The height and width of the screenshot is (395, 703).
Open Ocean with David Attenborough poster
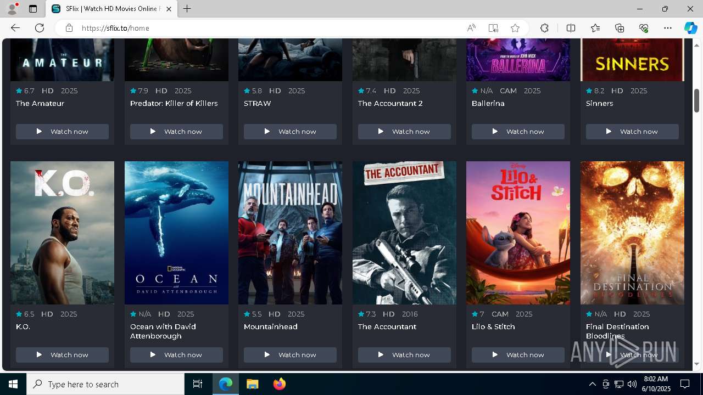(176, 233)
